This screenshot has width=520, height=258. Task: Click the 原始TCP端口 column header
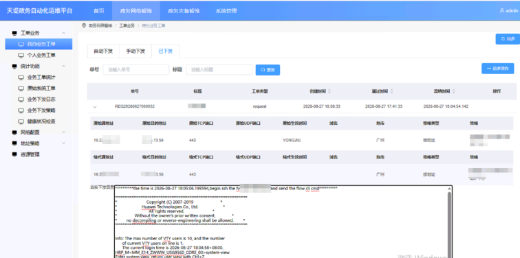point(201,124)
